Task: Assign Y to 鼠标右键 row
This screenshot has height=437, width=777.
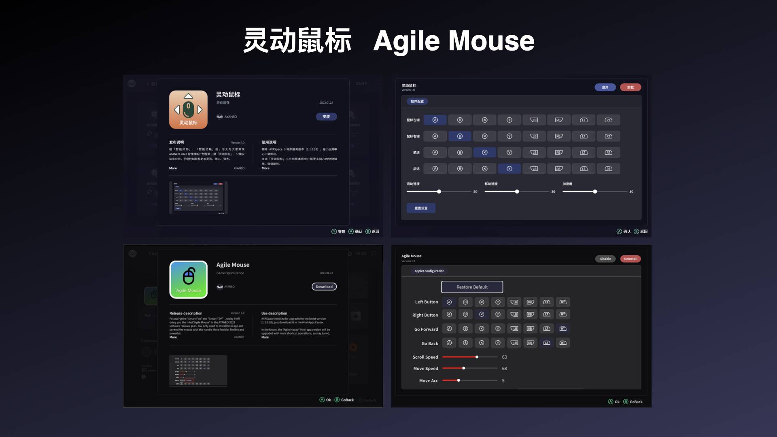Action: pos(510,136)
